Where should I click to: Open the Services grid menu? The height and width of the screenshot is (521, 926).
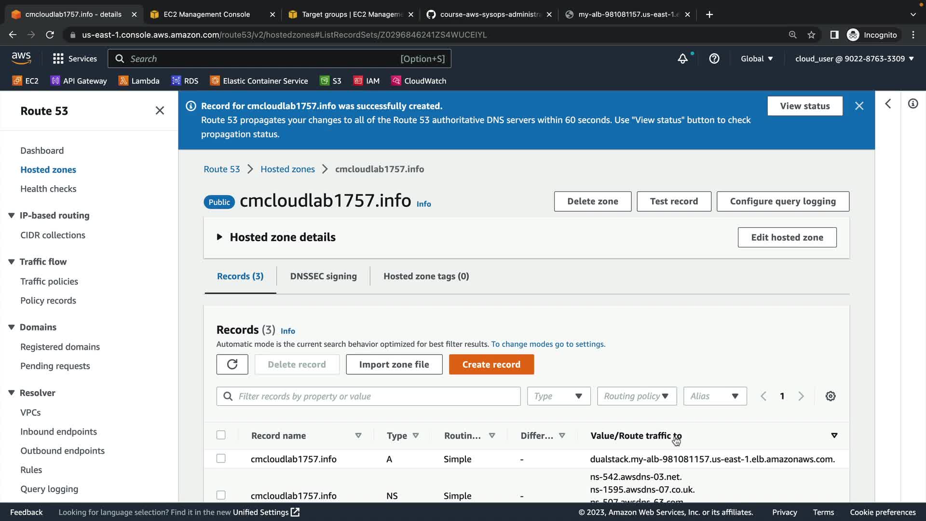click(74, 59)
